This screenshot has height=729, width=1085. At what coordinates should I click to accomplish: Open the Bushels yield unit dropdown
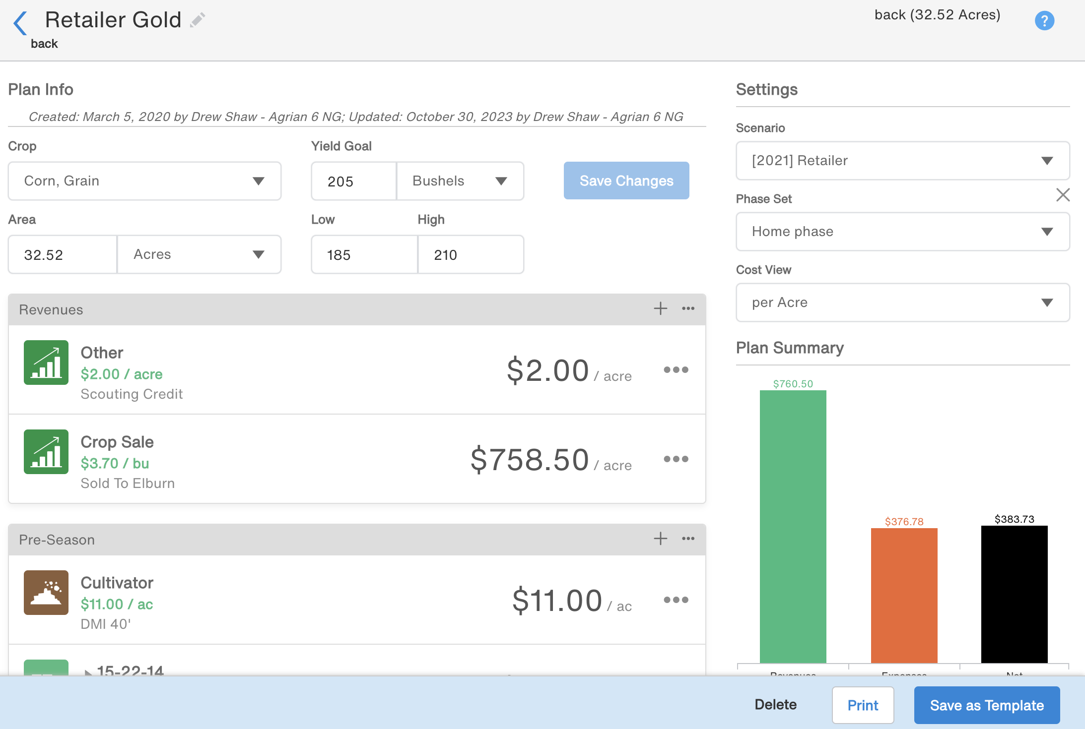coord(460,181)
